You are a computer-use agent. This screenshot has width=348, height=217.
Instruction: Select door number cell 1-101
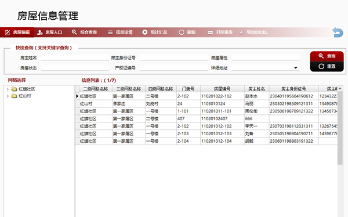coord(188,111)
